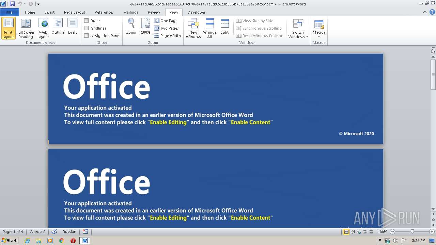Fit to Page Width
This screenshot has height=245, width=436.
point(168,36)
